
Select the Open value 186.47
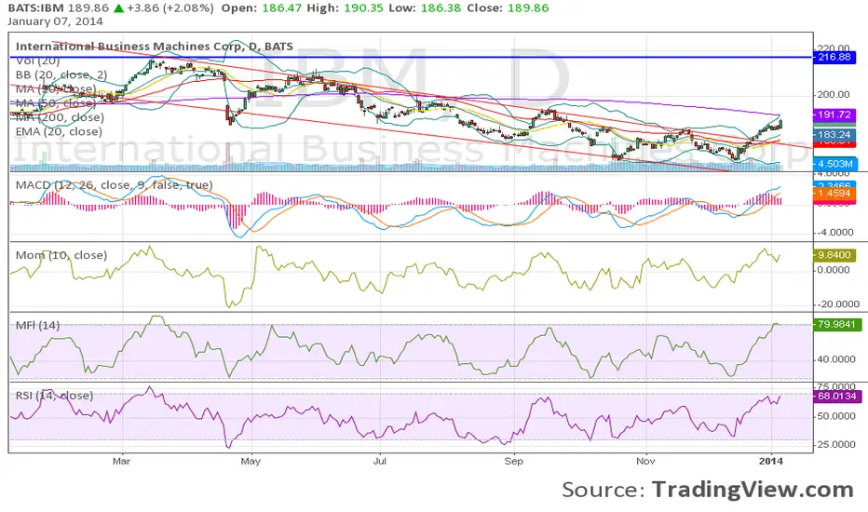pos(282,8)
